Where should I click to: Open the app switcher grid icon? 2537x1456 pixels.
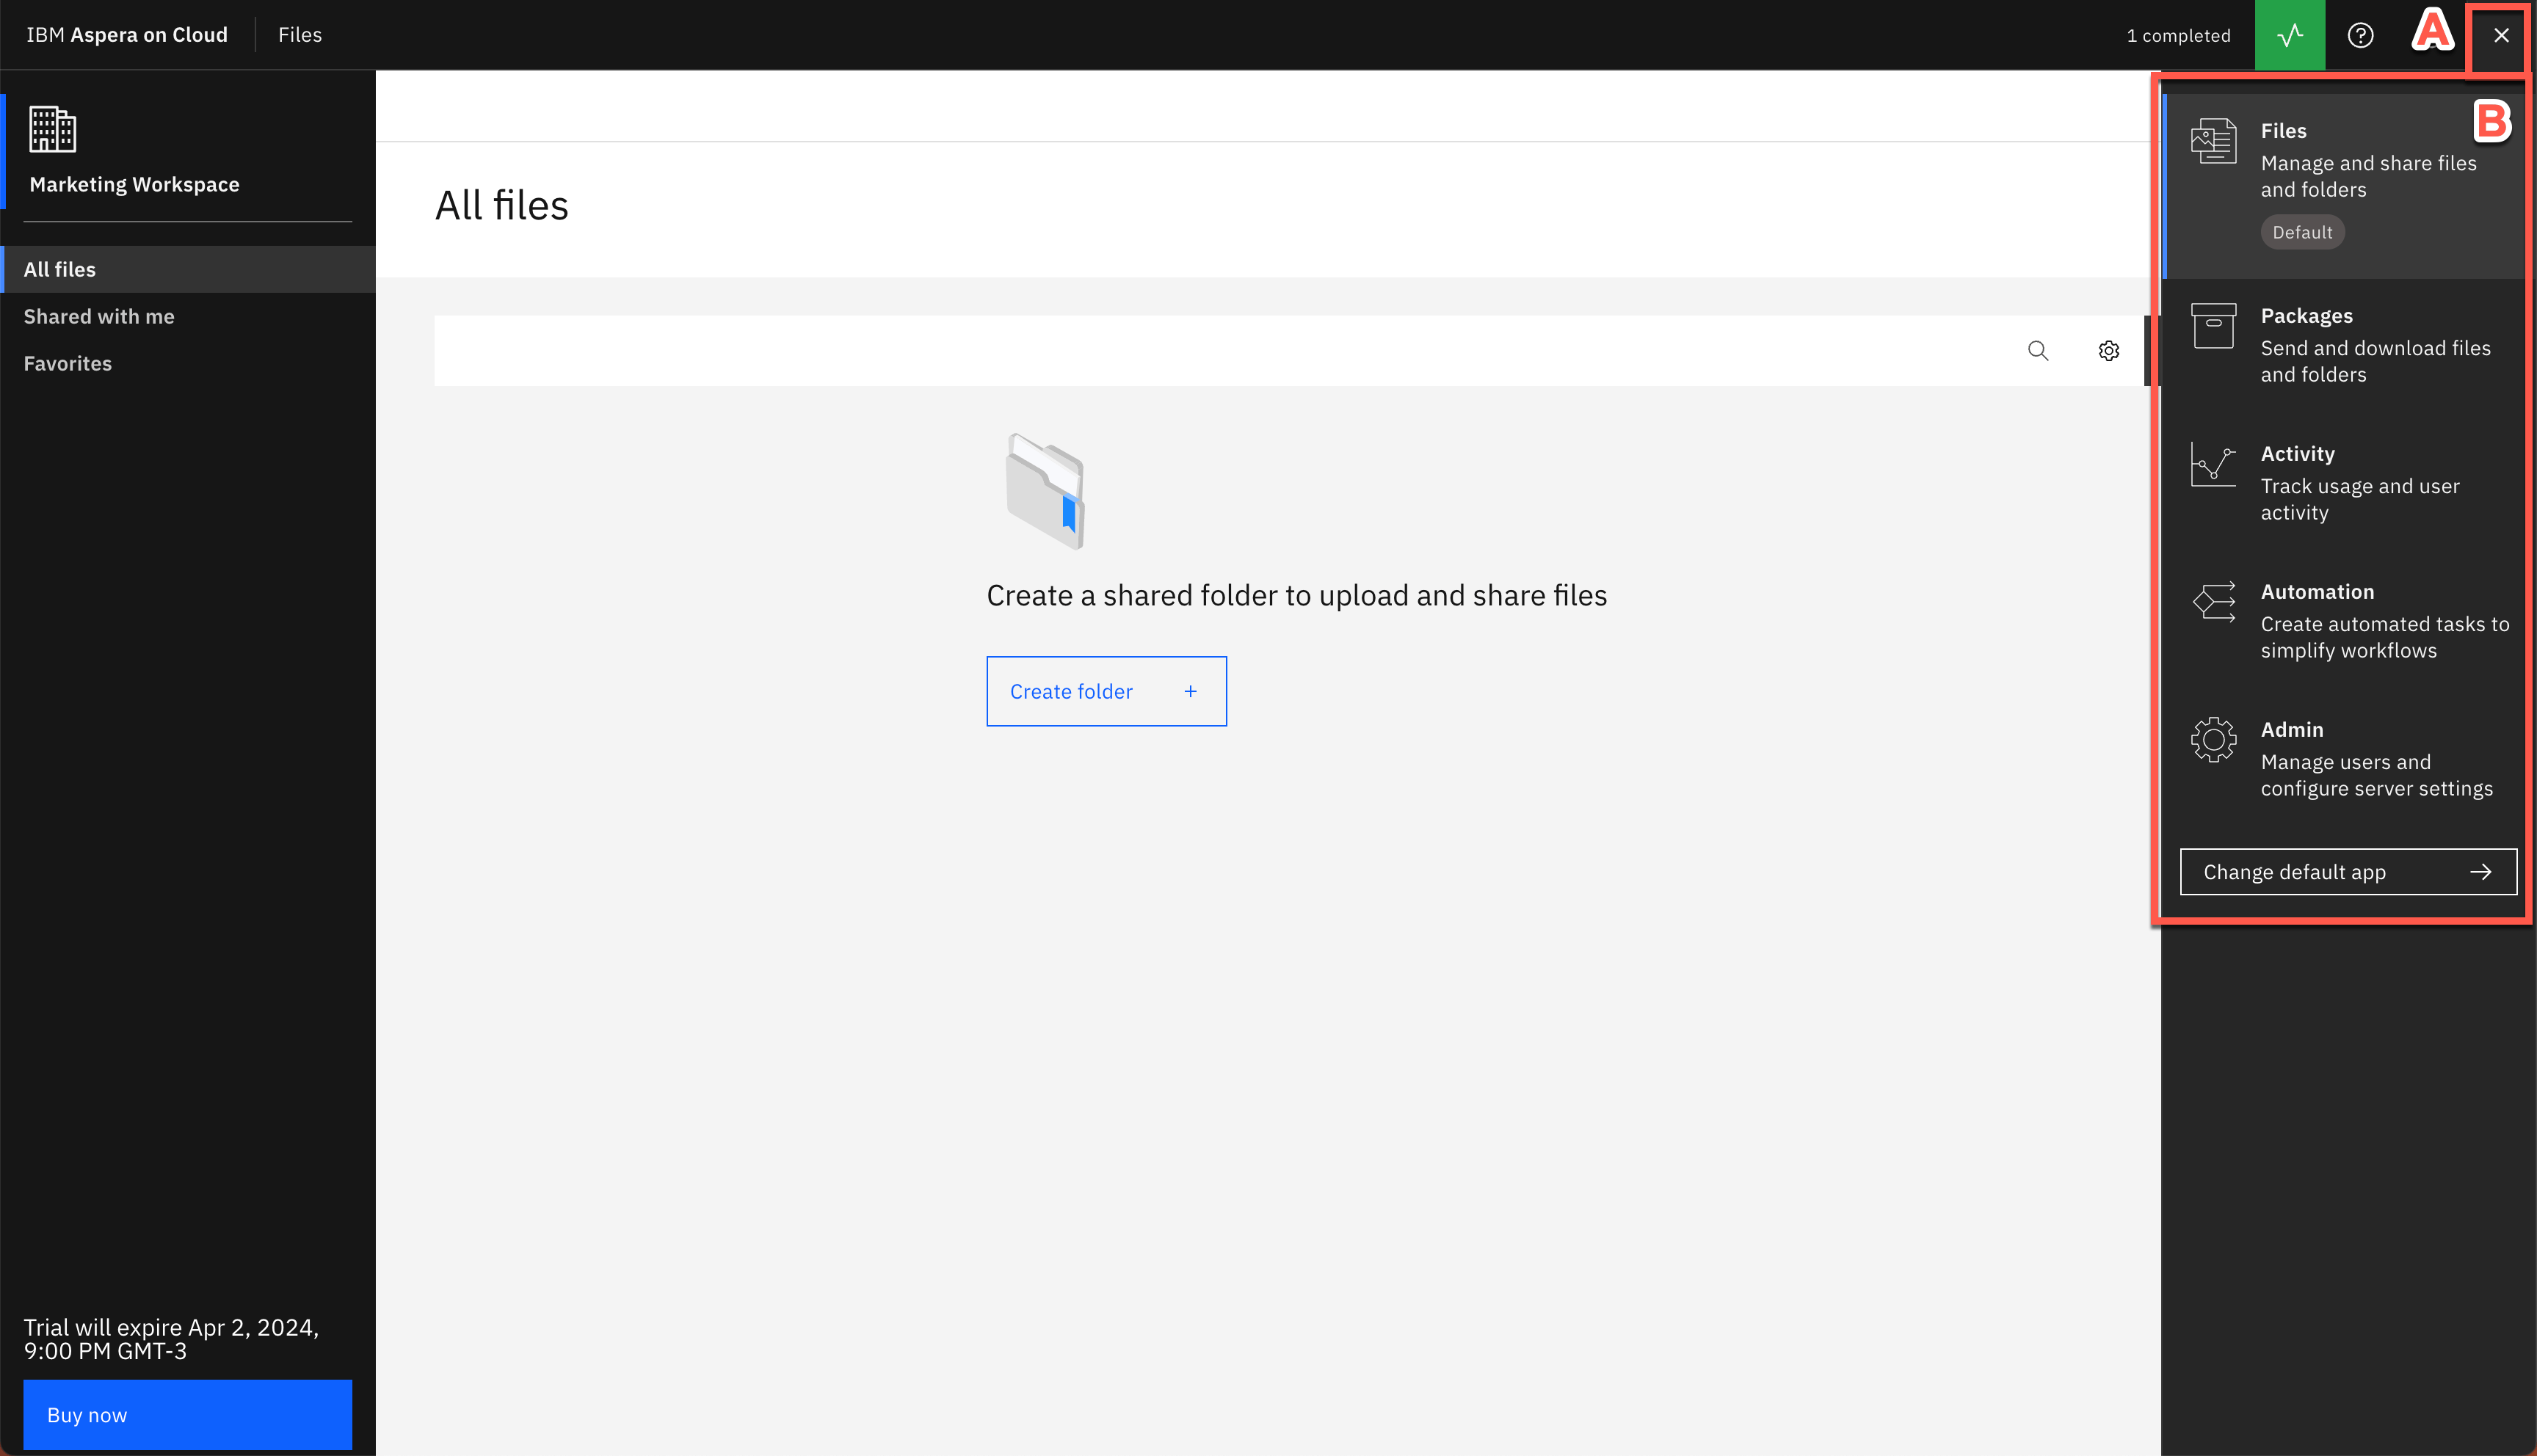tap(2433, 35)
